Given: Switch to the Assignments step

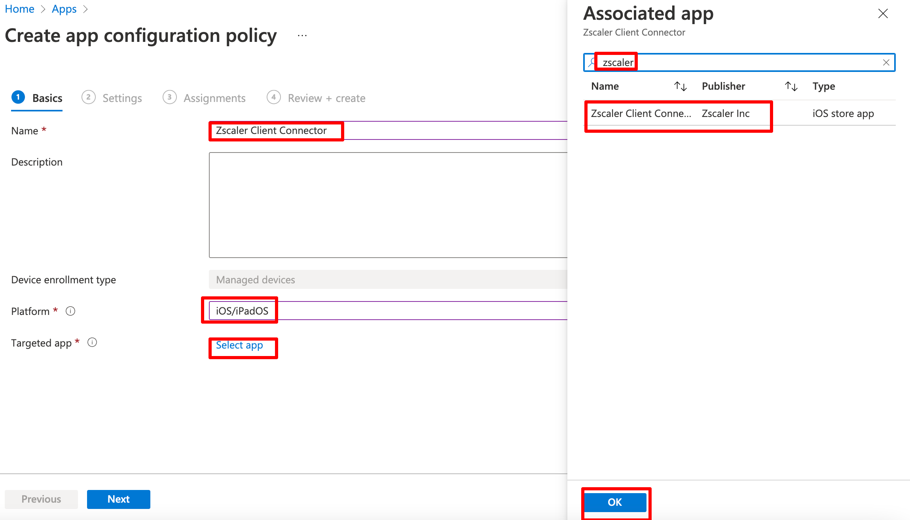Looking at the screenshot, I should (214, 98).
